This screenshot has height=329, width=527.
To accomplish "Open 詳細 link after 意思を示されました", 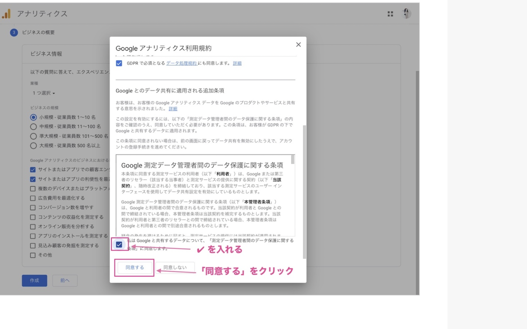I will [x=173, y=109].
